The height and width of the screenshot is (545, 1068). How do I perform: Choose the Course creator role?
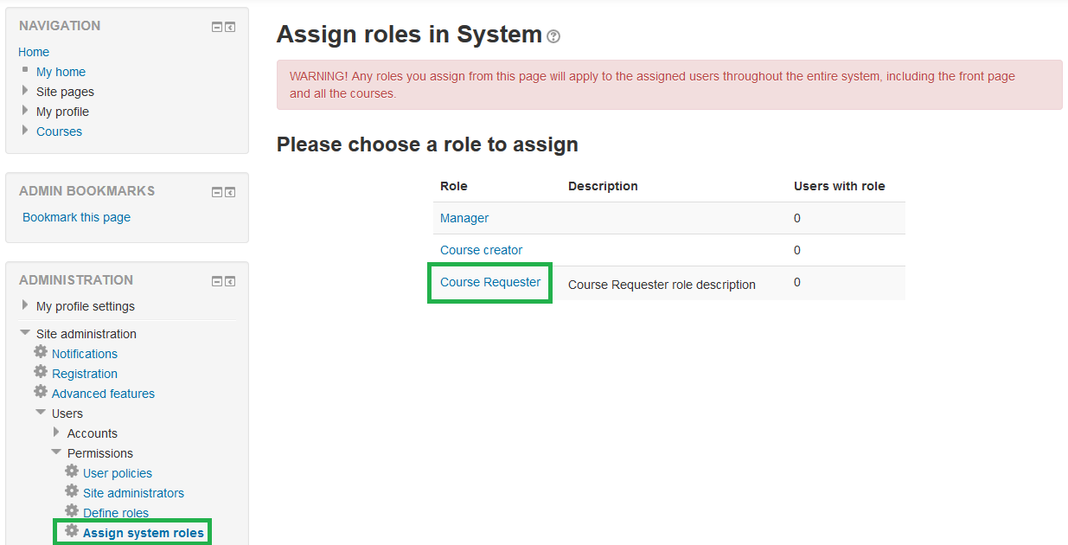click(481, 250)
